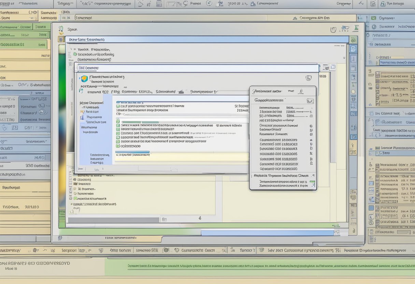Click the icon at the inner dialog's top-right corner

coord(308,78)
